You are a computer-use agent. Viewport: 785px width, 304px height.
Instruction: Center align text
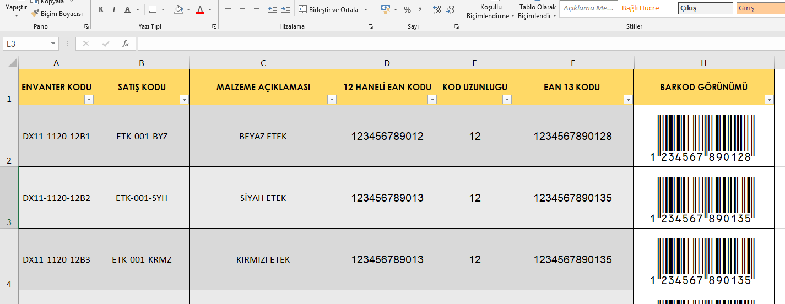coord(242,9)
